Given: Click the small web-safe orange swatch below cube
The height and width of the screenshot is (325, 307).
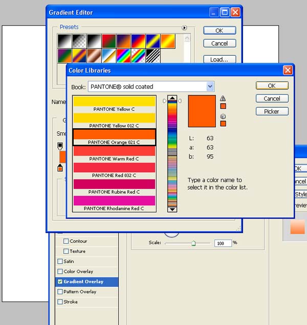Looking at the screenshot, I should coord(223,124).
